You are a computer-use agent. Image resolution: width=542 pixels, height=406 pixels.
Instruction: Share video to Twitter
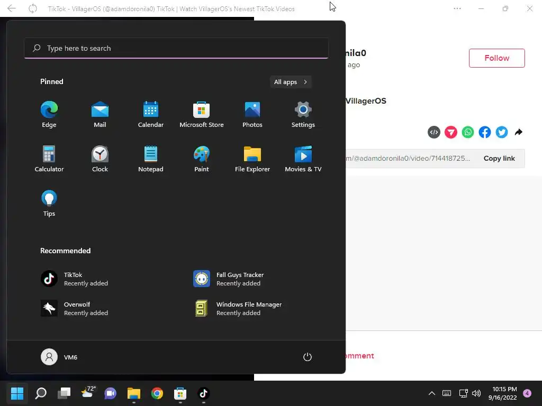(502, 132)
